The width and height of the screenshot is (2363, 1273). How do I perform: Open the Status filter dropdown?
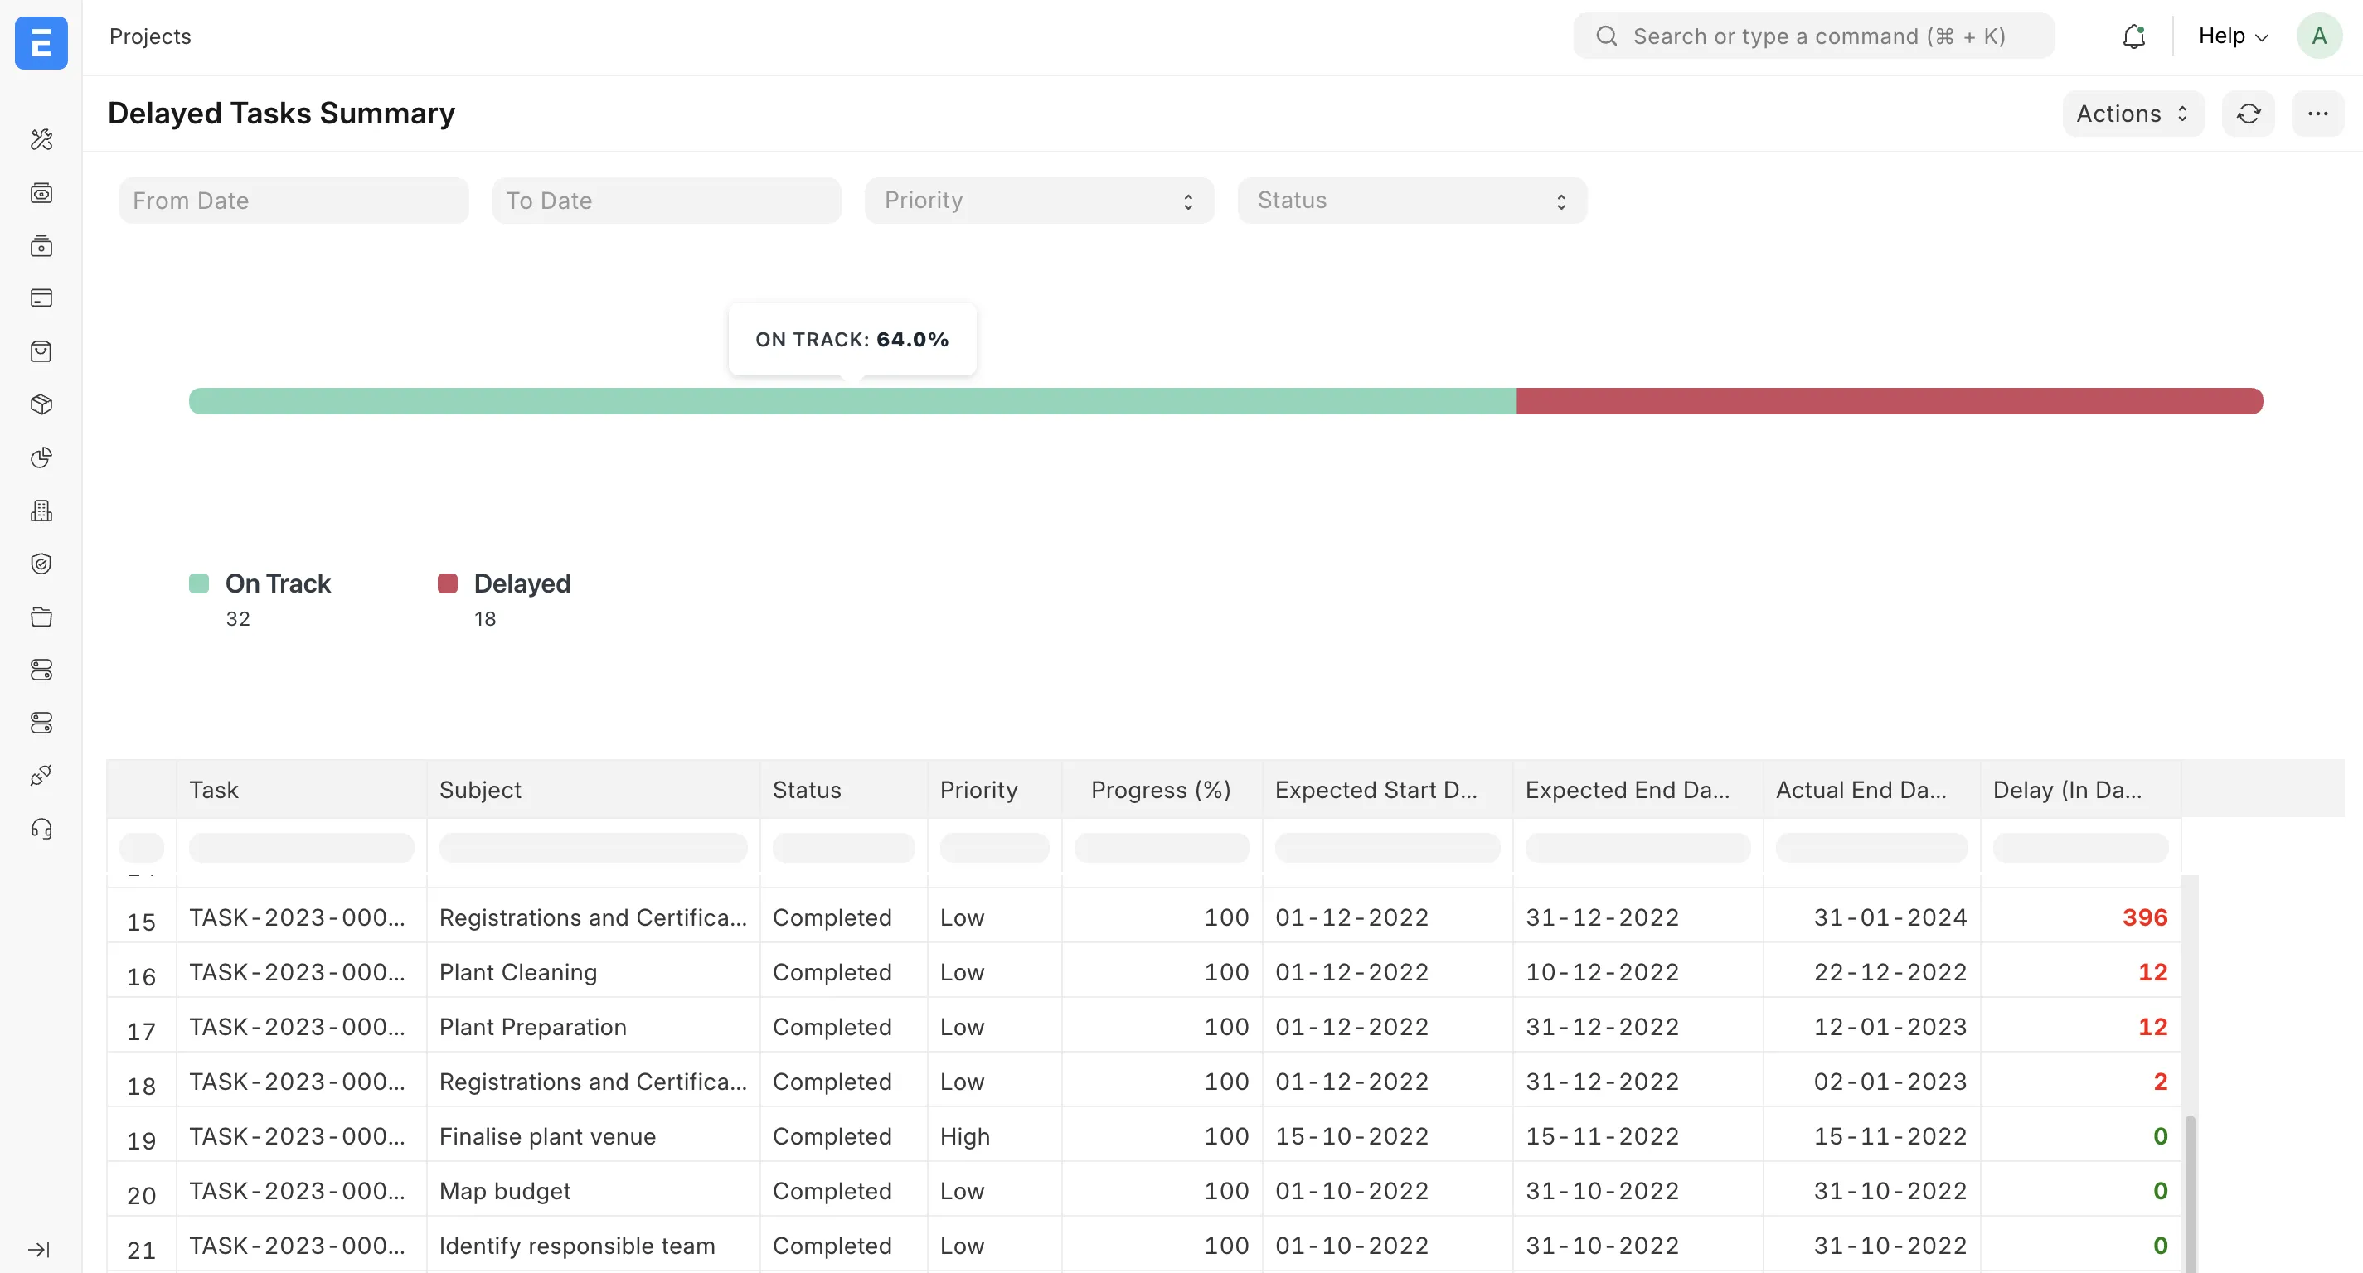tap(1412, 200)
